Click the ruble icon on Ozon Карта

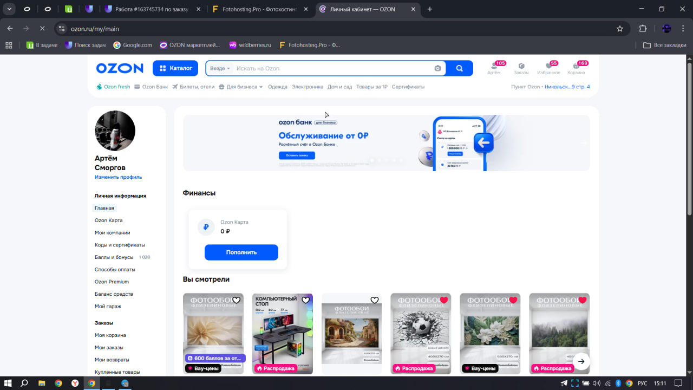(x=206, y=227)
